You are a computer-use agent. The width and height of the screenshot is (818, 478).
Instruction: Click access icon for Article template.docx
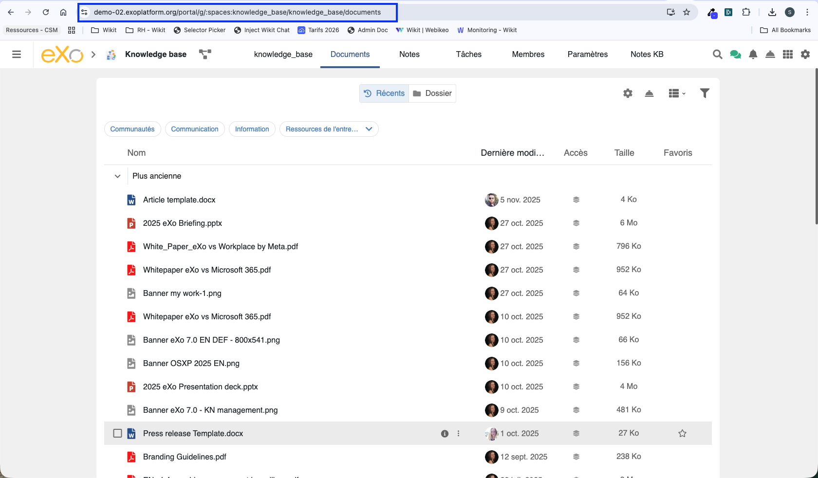point(576,200)
